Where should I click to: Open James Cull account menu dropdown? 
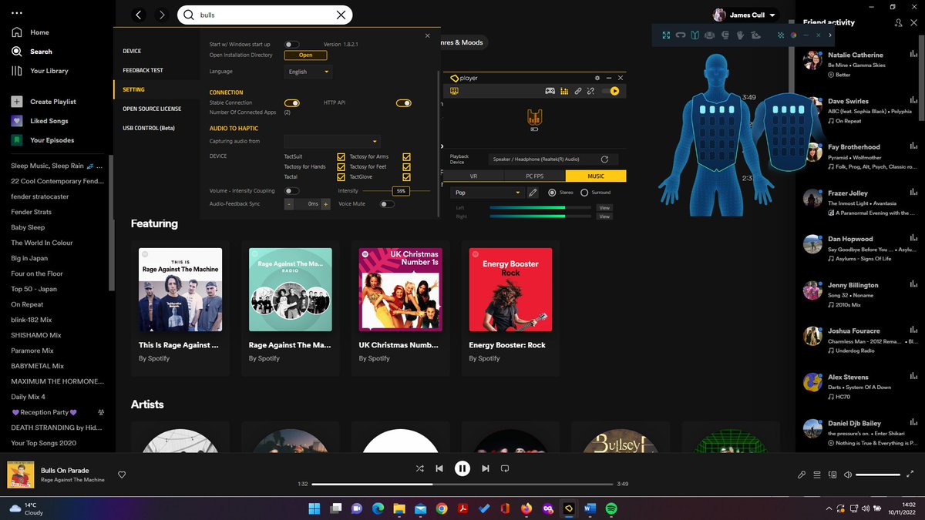click(745, 15)
